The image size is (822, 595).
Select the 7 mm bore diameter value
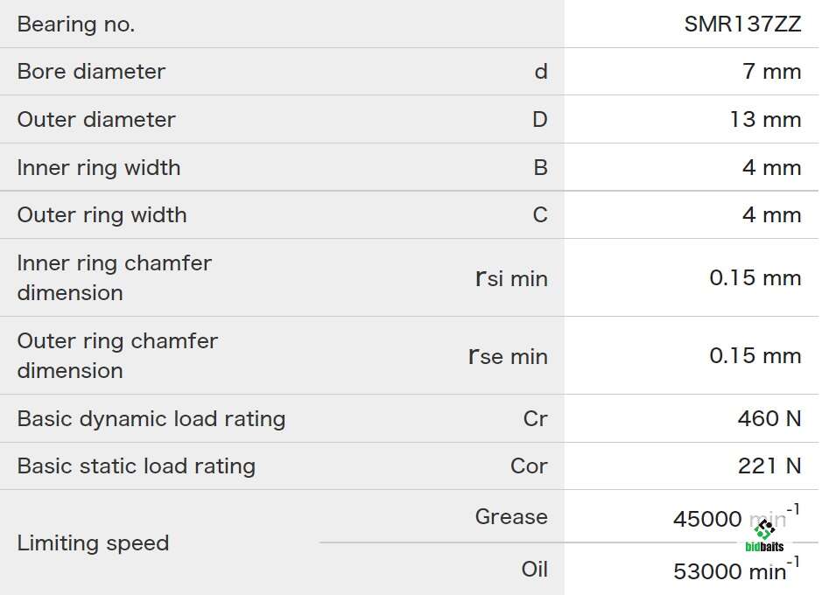(x=772, y=71)
